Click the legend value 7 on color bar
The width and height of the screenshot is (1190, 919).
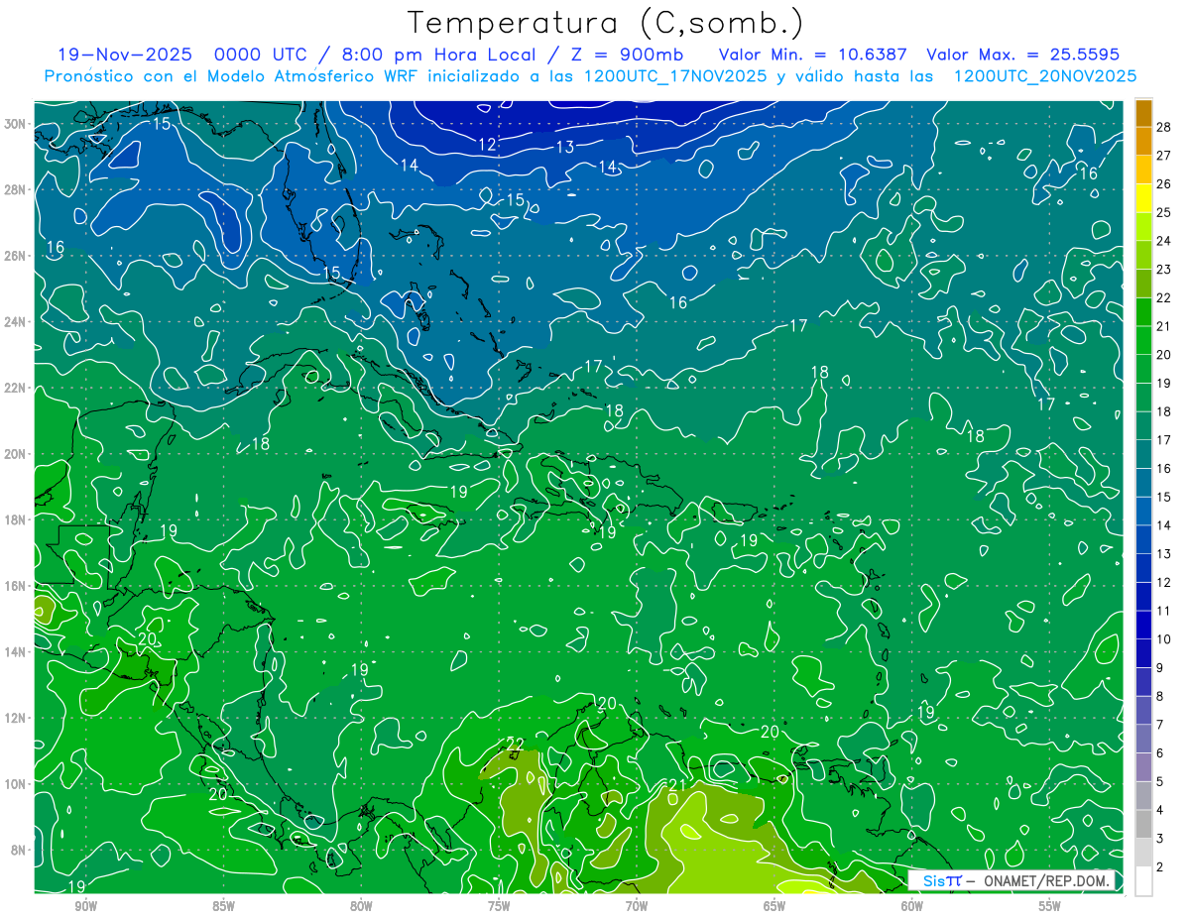pos(1159,725)
